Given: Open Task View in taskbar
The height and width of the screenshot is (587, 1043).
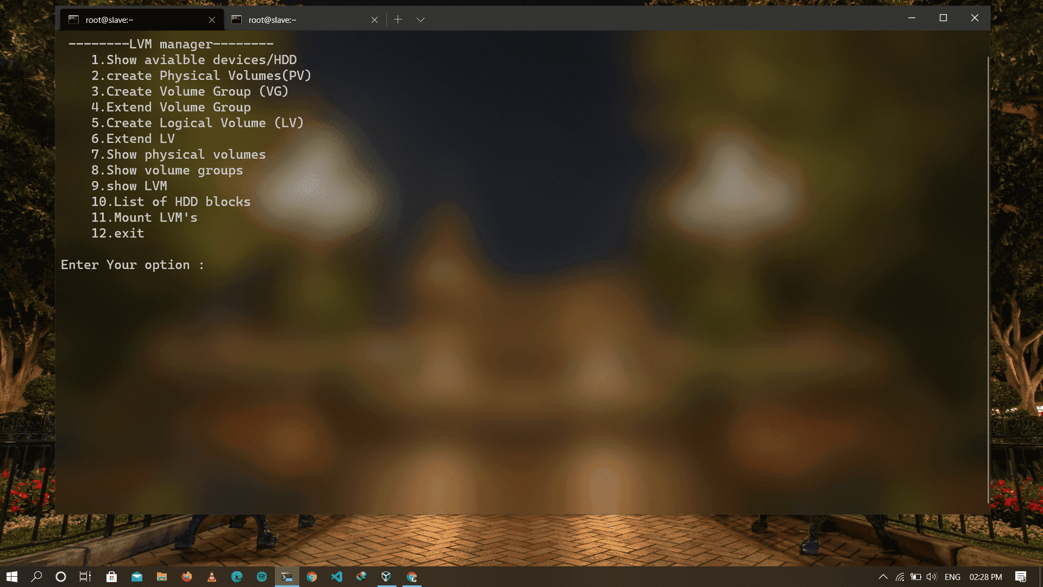Looking at the screenshot, I should click(x=85, y=577).
